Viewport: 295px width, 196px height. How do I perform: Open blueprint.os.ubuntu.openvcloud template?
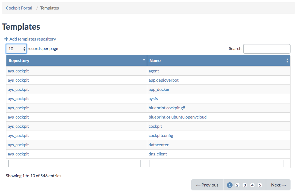(177, 117)
